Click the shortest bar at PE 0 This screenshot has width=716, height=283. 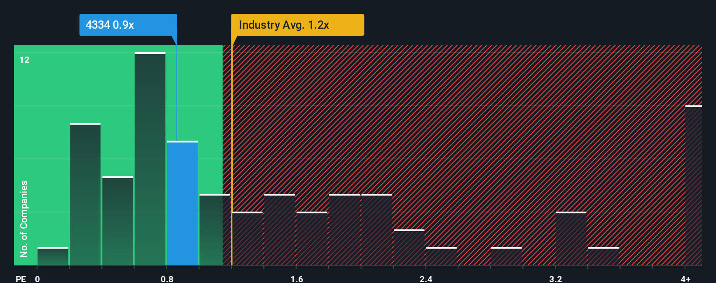pos(53,256)
